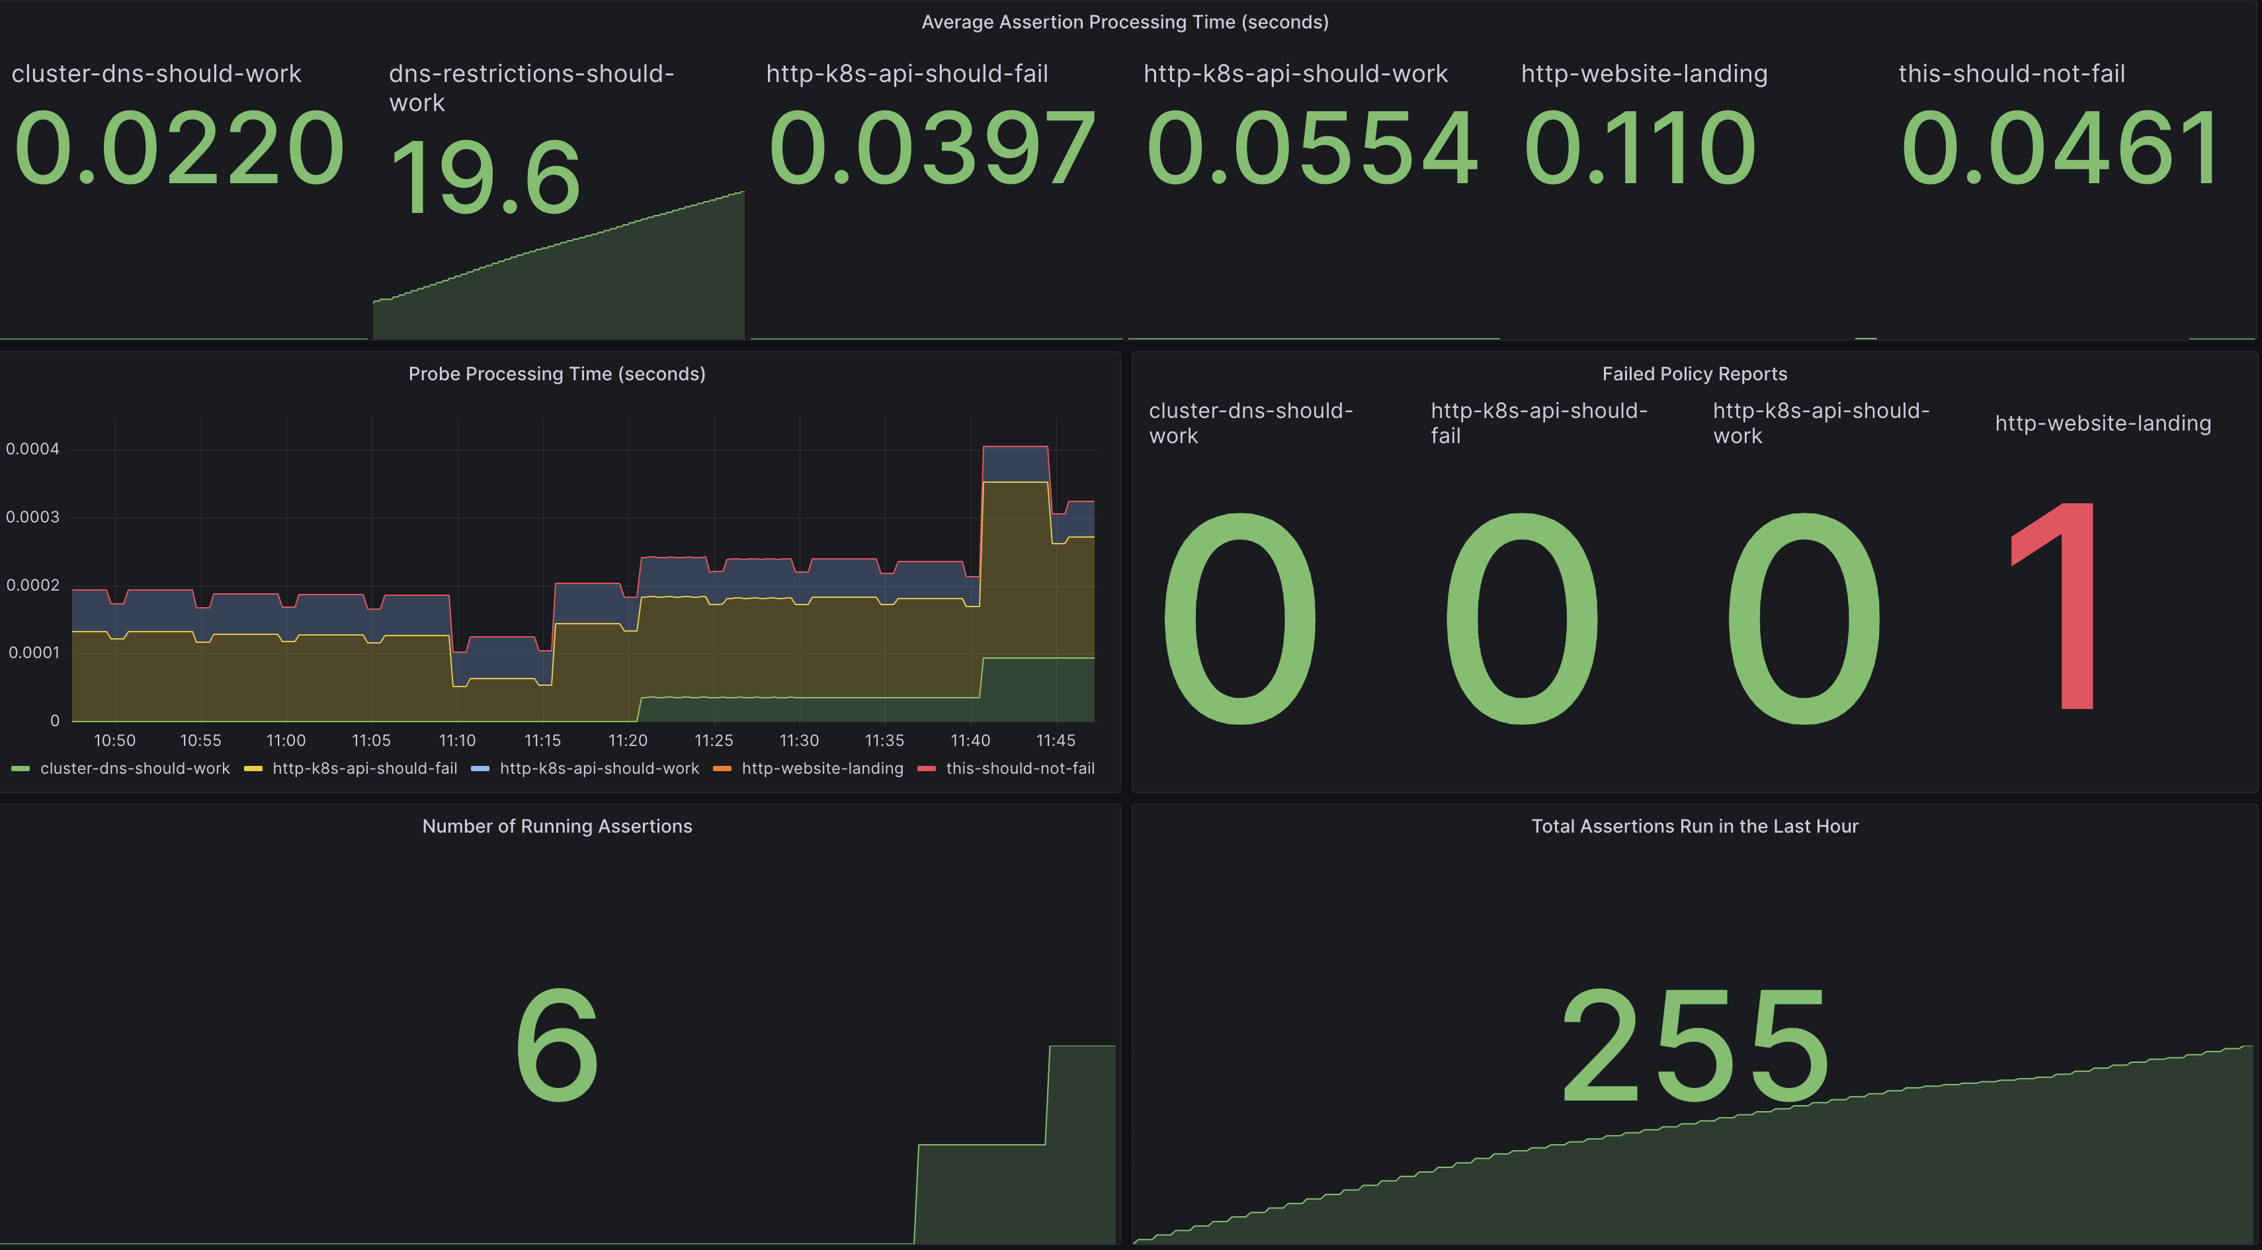Click the 0.0004 y-axis label on the chart
The image size is (2262, 1250).
point(32,448)
